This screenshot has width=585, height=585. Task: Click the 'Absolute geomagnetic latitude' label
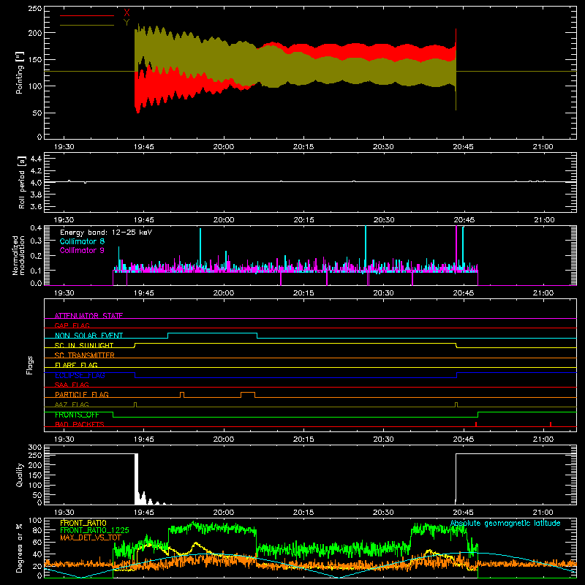tap(505, 524)
